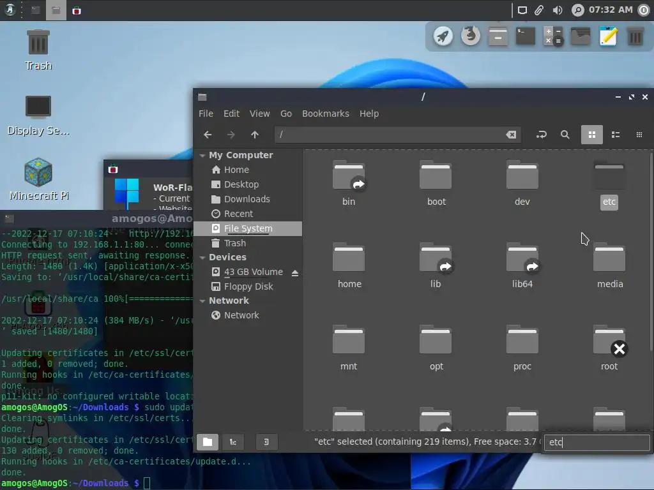Switch to icon view
This screenshot has width=654, height=490.
point(592,135)
